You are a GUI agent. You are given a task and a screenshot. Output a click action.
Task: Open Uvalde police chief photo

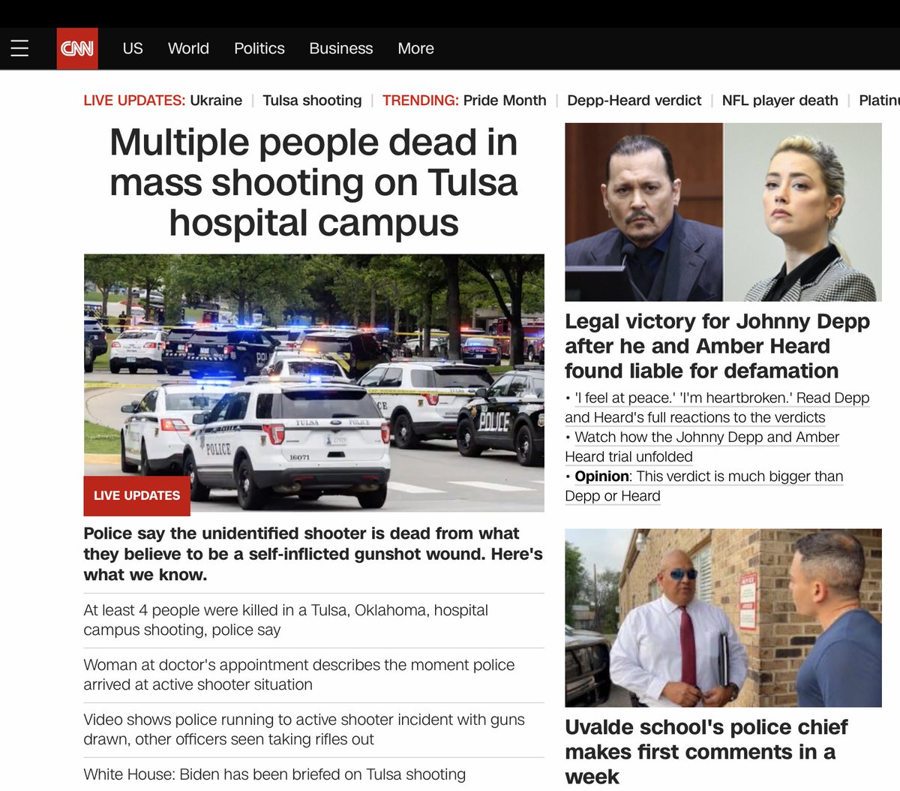coord(723,618)
